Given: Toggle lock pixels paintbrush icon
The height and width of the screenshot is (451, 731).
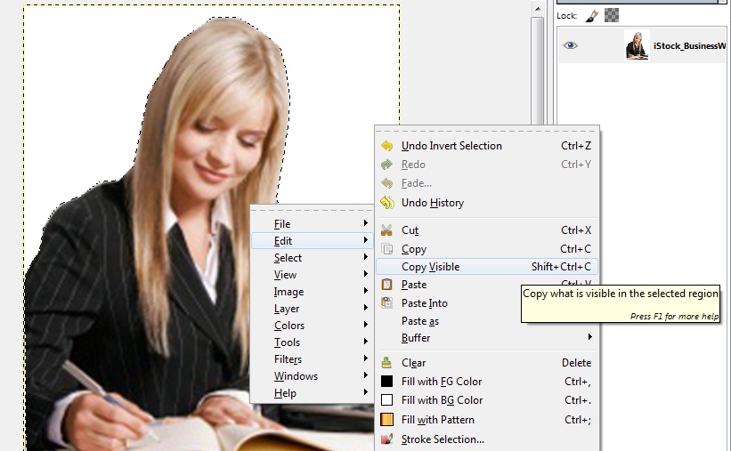Looking at the screenshot, I should [x=592, y=16].
